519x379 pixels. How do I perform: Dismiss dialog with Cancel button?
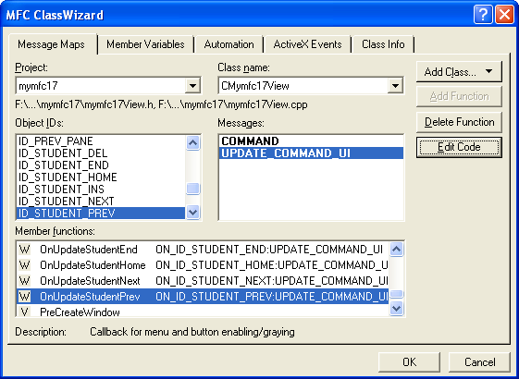coord(479,361)
